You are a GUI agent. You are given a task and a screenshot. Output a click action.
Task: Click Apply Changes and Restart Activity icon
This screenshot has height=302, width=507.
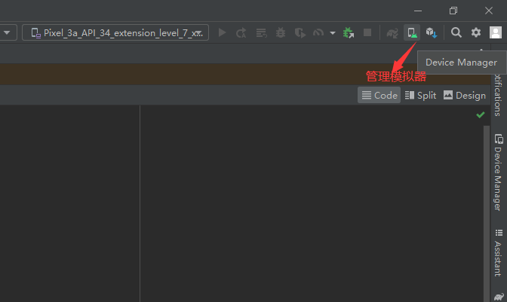pos(241,32)
